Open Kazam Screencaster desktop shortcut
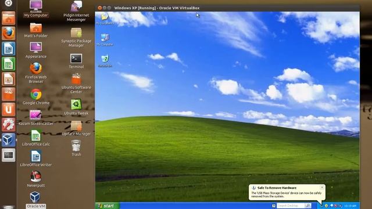Viewport: 372px width, 209px height. click(36, 118)
